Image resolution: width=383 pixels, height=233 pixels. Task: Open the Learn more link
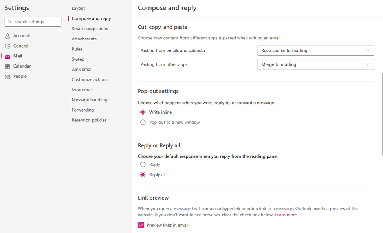286,215
